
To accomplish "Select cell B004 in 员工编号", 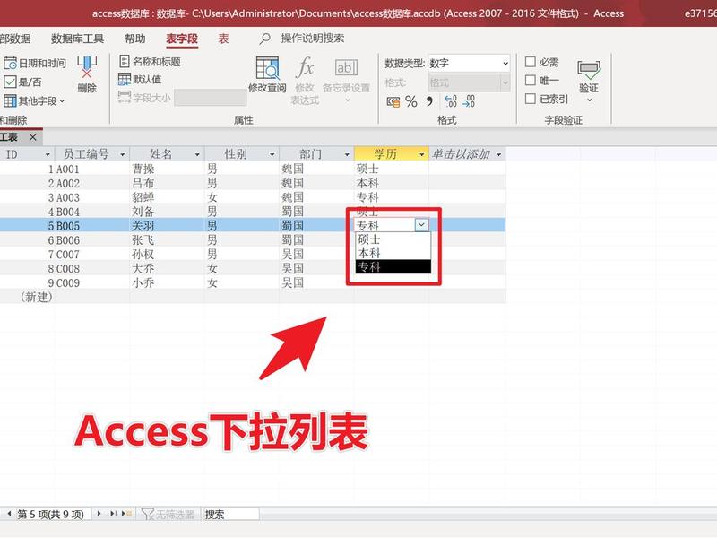I will tap(92, 212).
